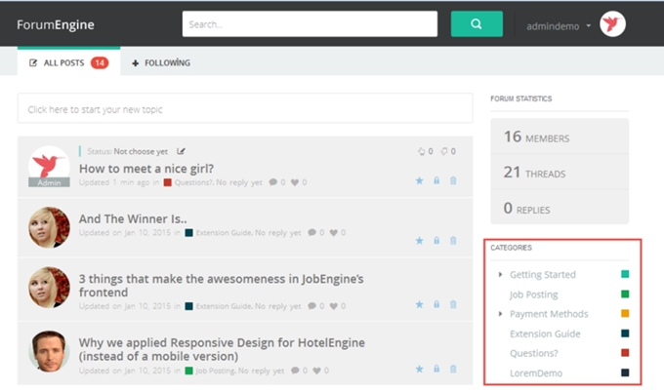Click the red color swatch beside Questions? category

pos(625,353)
